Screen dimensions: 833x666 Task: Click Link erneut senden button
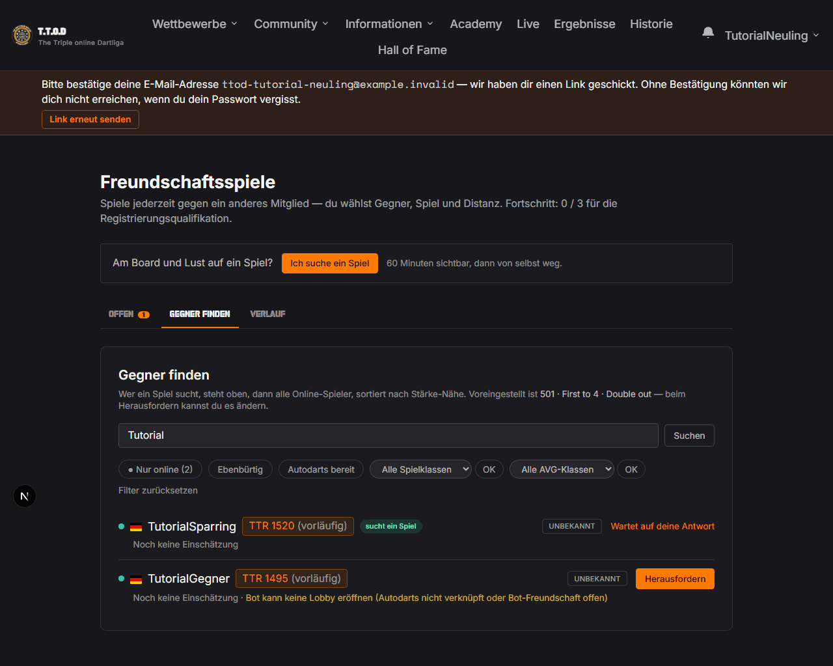pyautogui.click(x=90, y=119)
